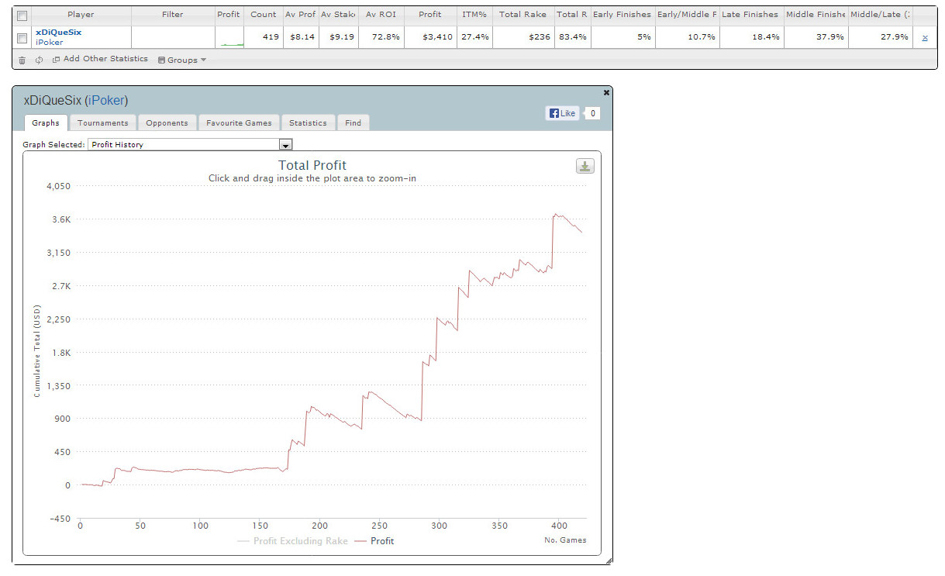945x576 pixels.
Task: Open xDiQueSix player name link in table
Action: click(58, 33)
